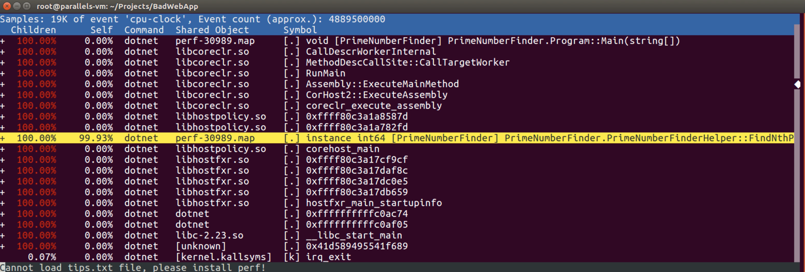Viewport: 805px width, 272px height.
Task: Click the Children column header
Action: 33,30
